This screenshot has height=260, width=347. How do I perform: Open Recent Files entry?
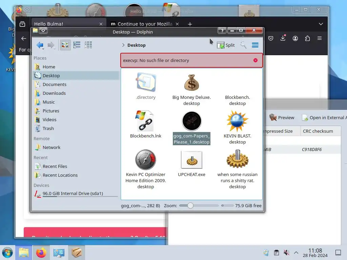coord(76,166)
